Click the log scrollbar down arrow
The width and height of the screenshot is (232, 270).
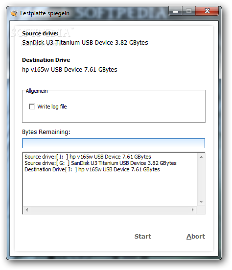coord(201,202)
